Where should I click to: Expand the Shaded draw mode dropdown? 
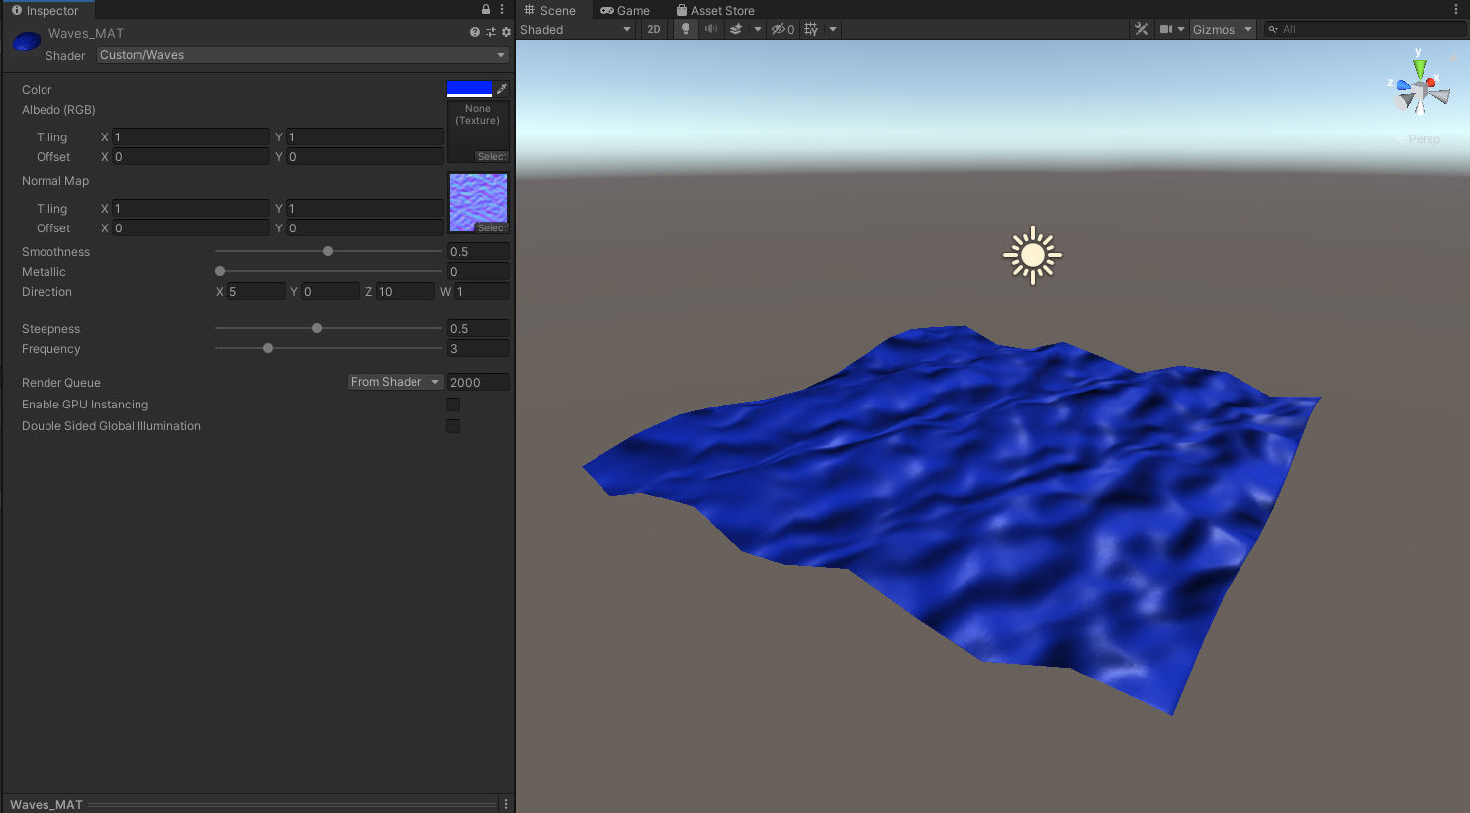click(576, 29)
